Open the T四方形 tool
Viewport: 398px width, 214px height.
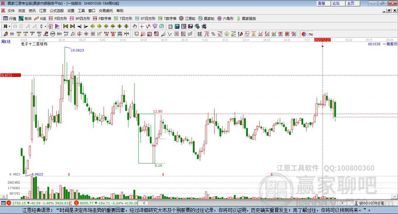tap(123, 19)
